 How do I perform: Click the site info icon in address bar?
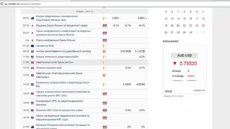pyautogui.click(x=2, y=4)
